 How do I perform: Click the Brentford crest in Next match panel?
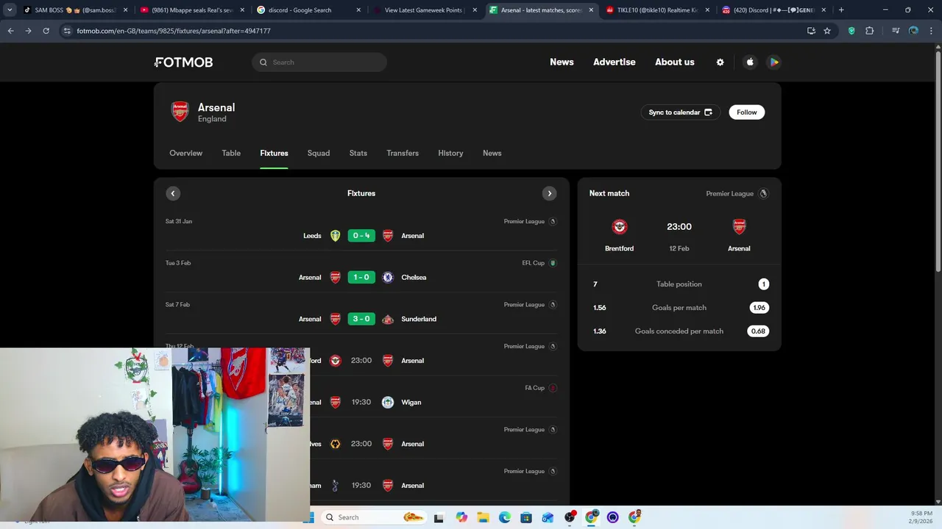click(x=620, y=226)
